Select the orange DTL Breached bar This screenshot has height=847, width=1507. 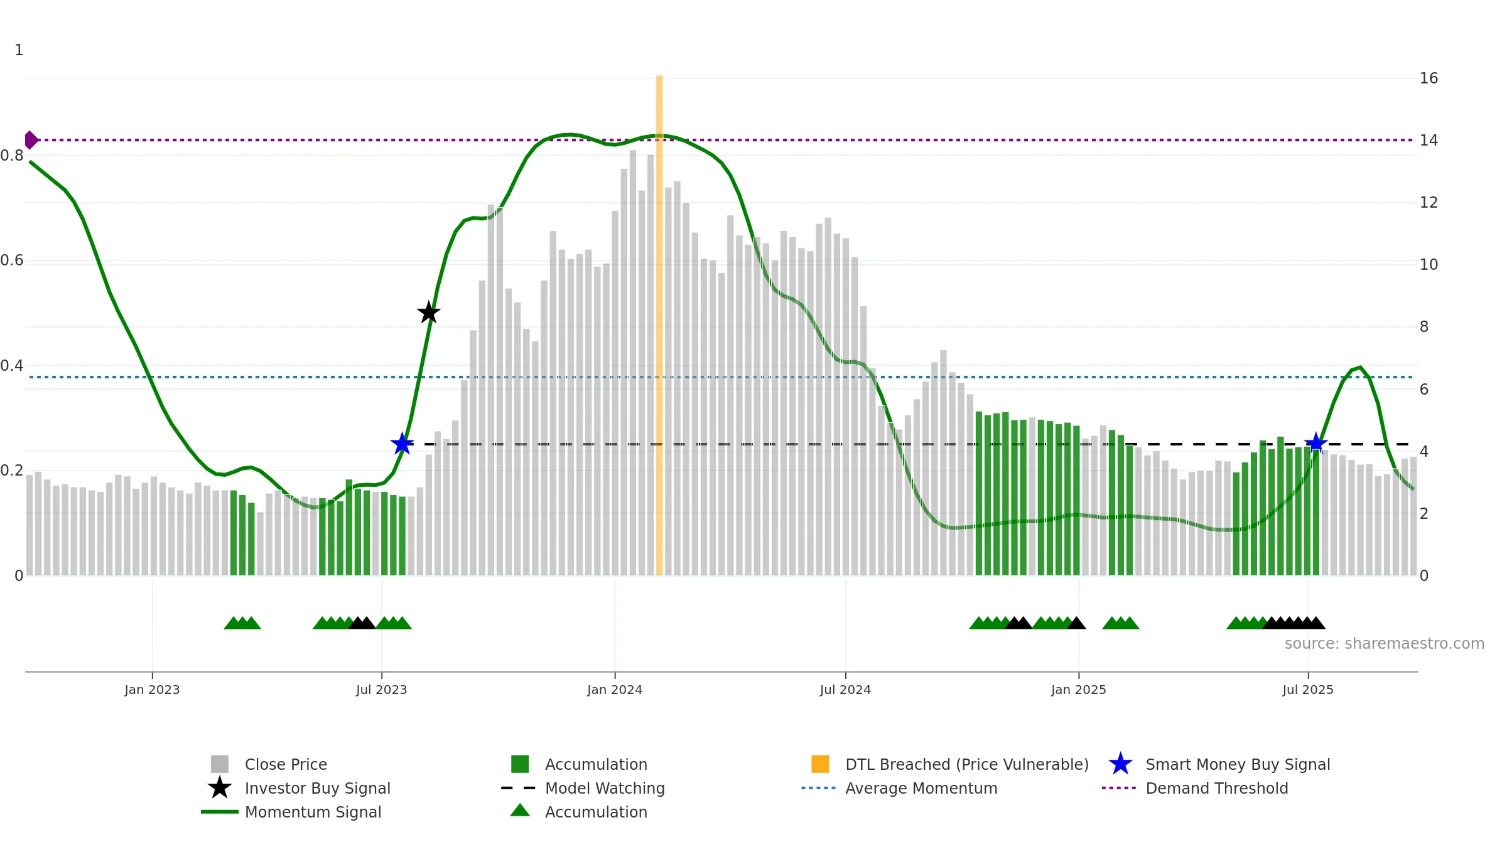pyautogui.click(x=659, y=325)
